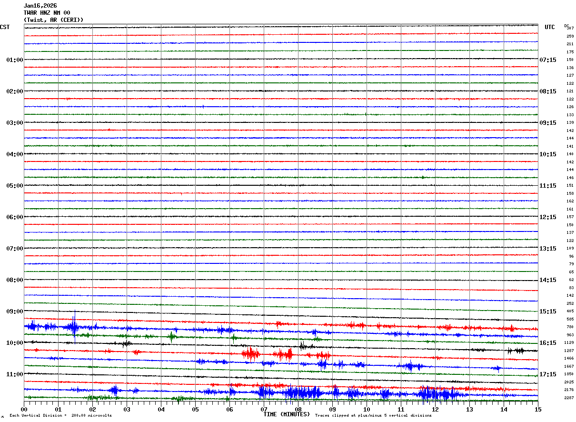Click the DC value 963
The image size is (576, 422).
click(570, 335)
